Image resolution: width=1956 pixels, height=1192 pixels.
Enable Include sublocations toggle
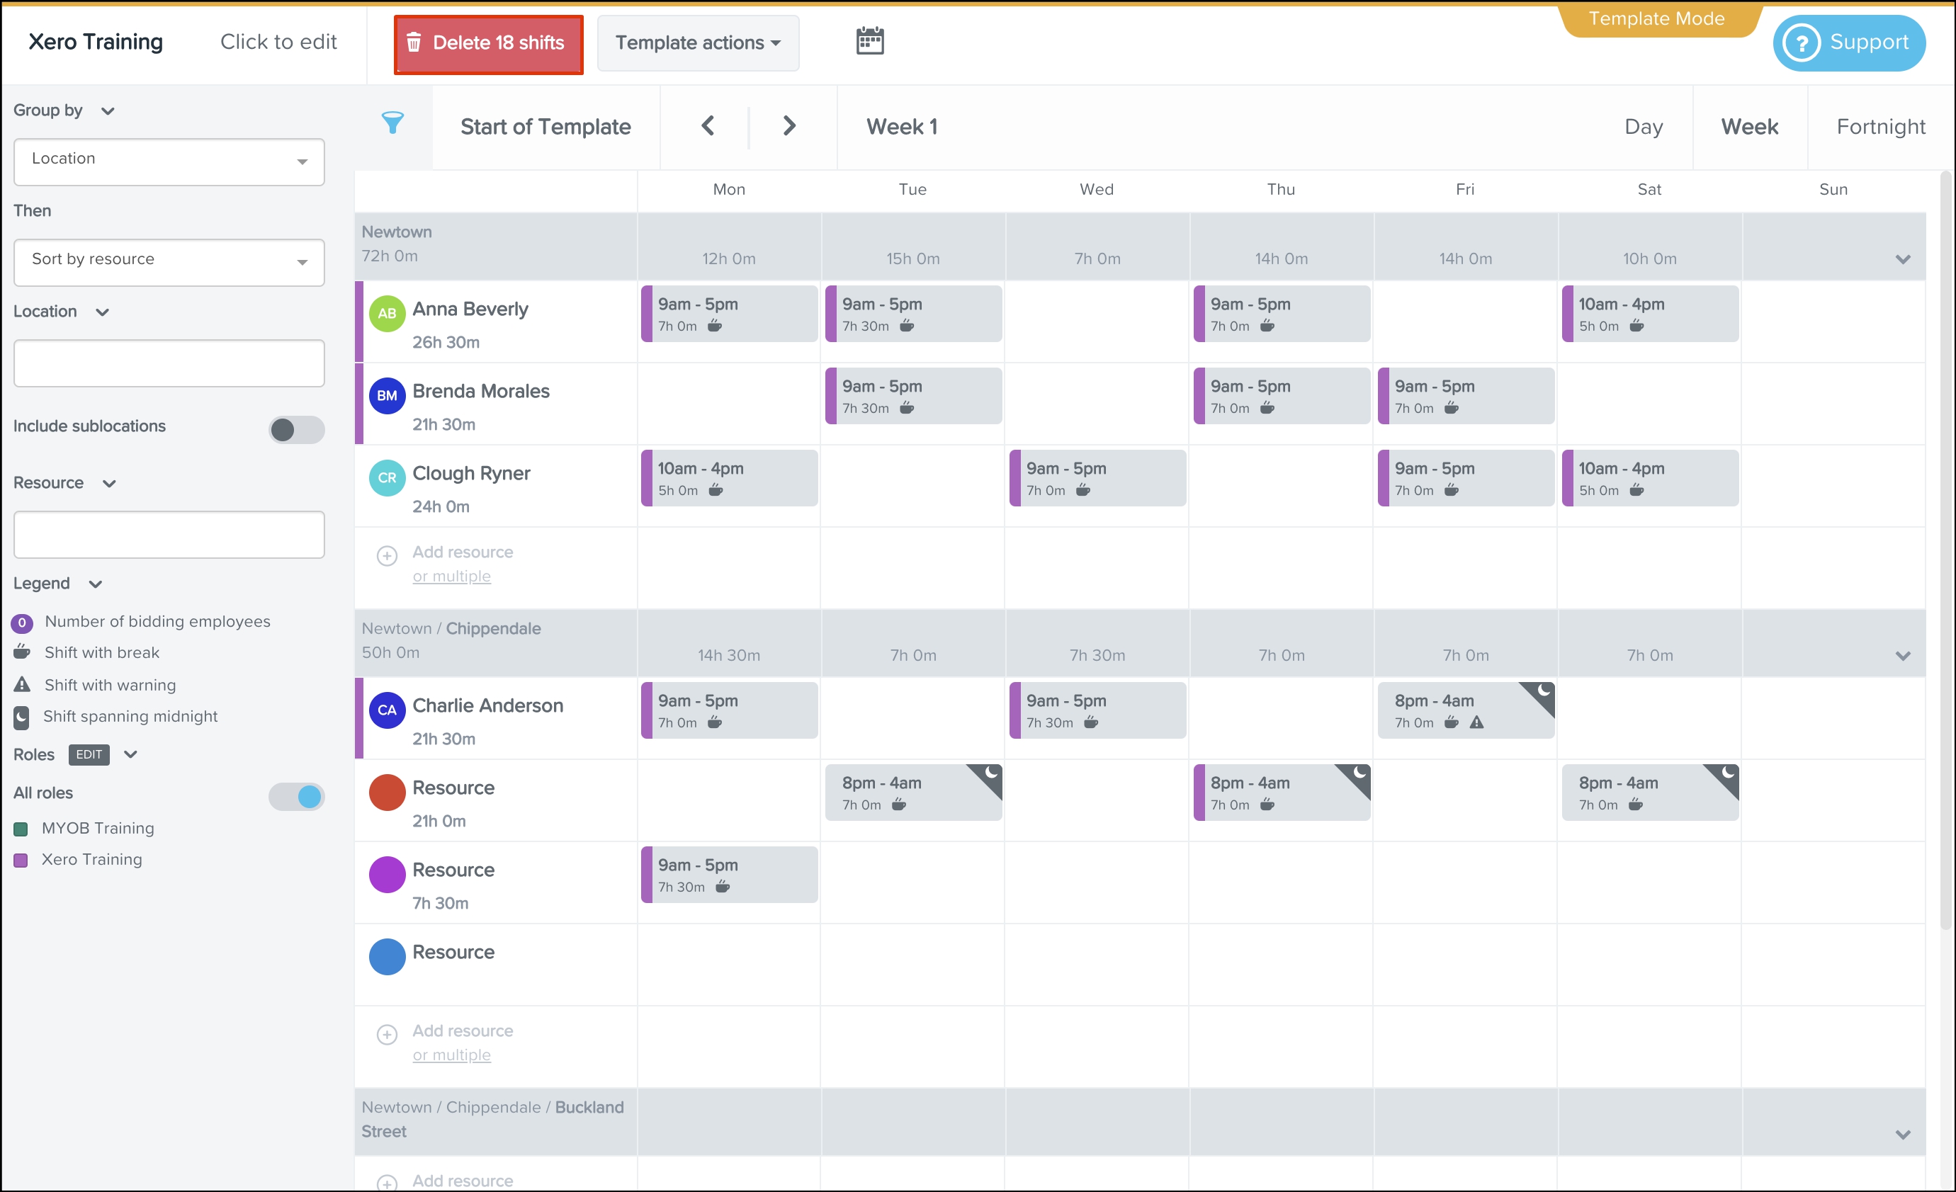coord(296,429)
